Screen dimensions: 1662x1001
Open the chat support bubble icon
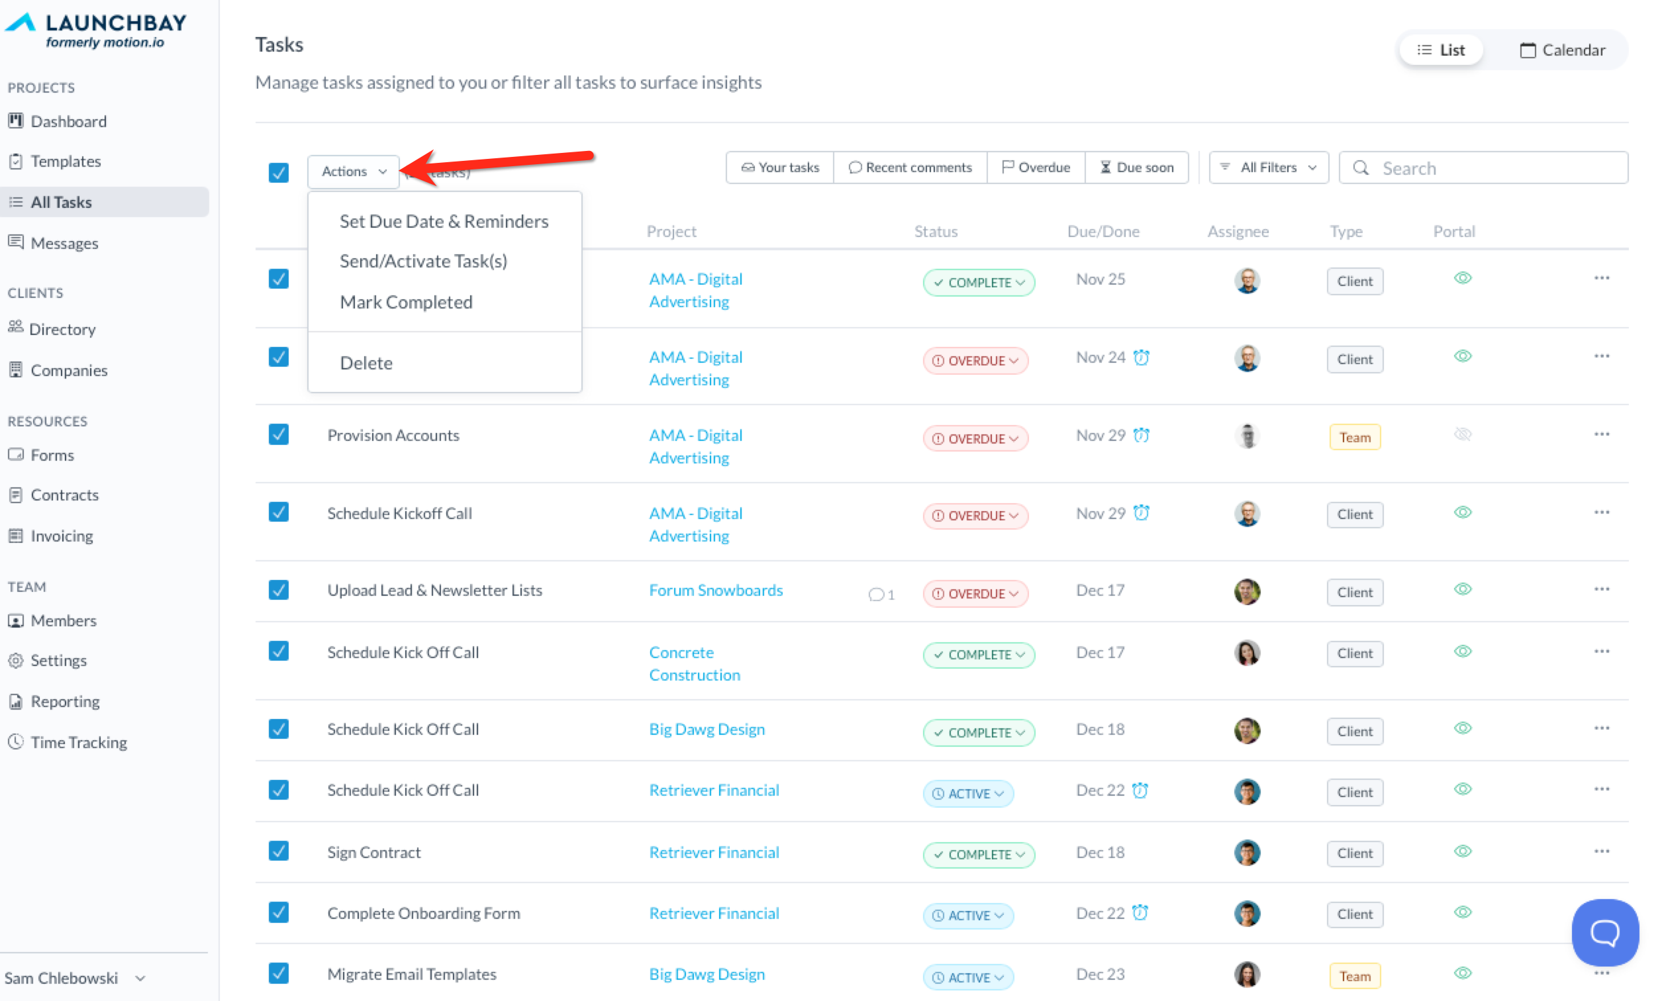tap(1604, 933)
